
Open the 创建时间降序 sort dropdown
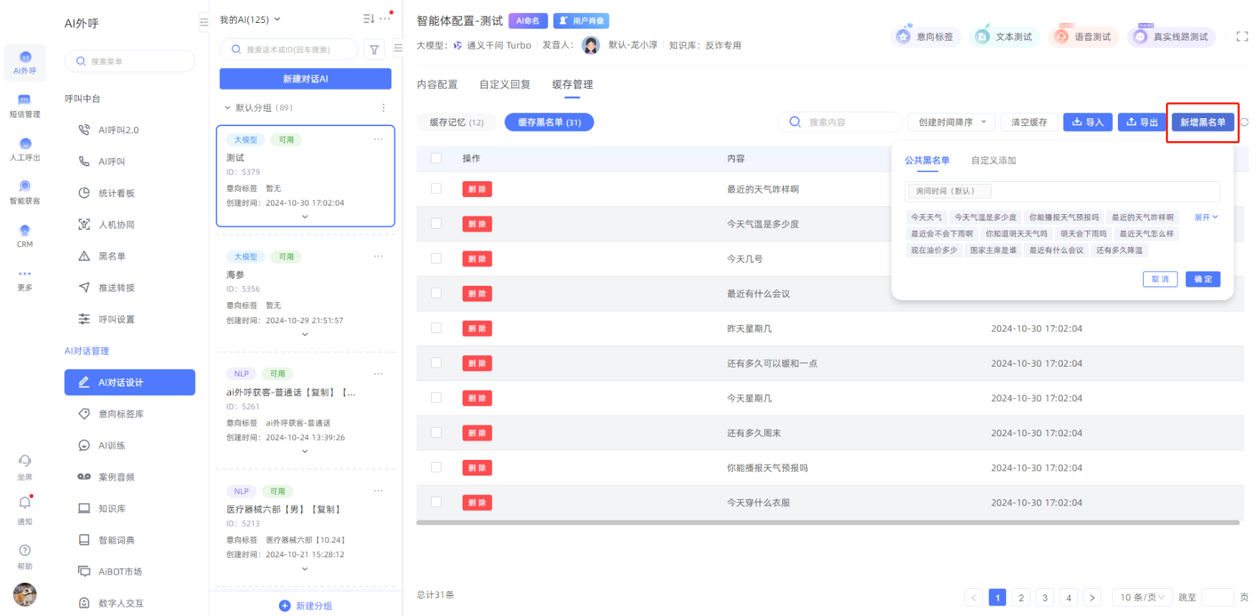[x=951, y=122]
